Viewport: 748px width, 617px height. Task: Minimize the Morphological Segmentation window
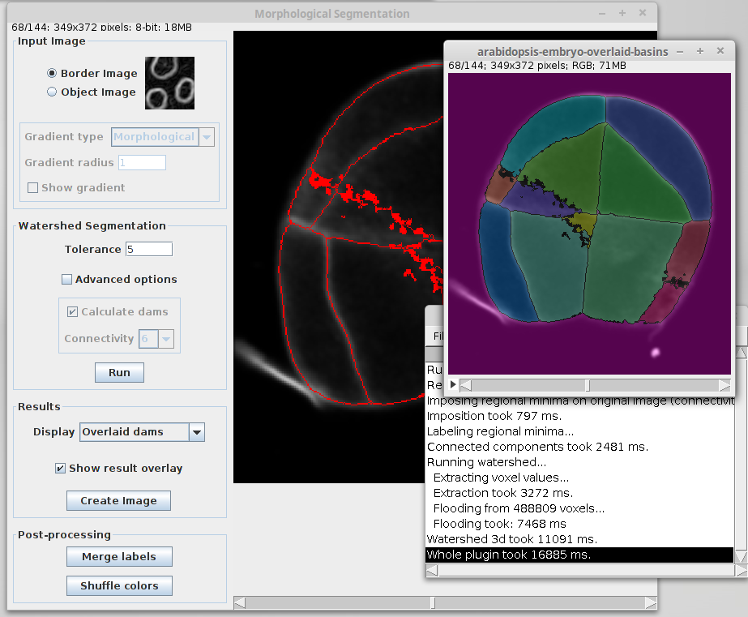(602, 13)
